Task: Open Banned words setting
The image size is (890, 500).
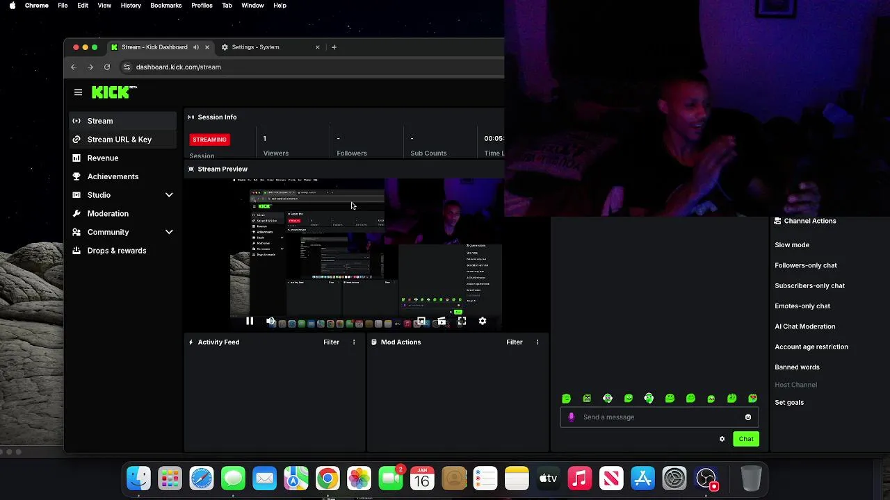Action: [x=797, y=367]
